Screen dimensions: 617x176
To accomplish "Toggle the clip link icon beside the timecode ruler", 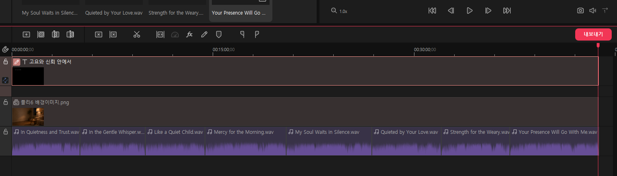I will [x=5, y=49].
